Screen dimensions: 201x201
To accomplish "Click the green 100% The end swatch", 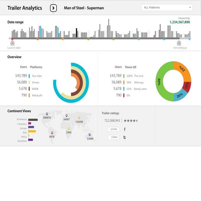I will coord(124,76).
